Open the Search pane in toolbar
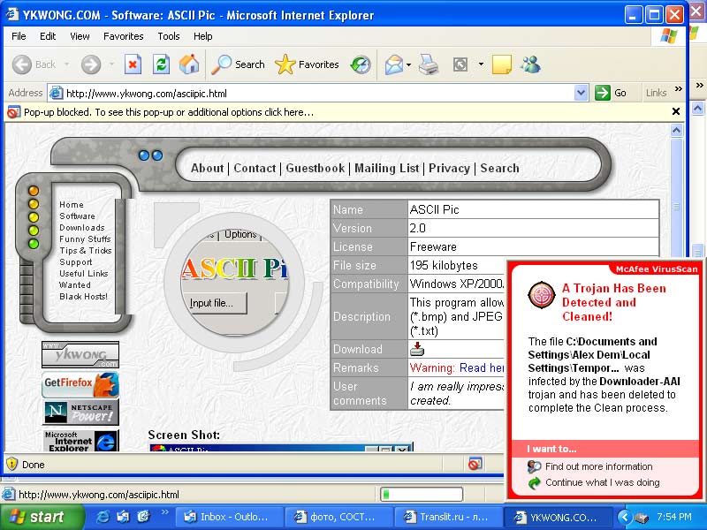The image size is (707, 530). 238,64
